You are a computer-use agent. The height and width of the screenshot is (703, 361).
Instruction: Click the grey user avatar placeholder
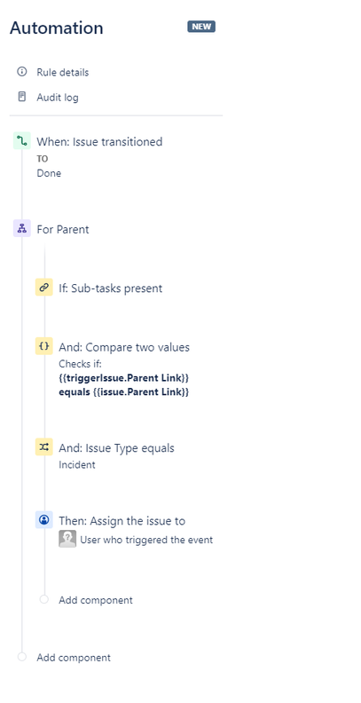pos(67,539)
